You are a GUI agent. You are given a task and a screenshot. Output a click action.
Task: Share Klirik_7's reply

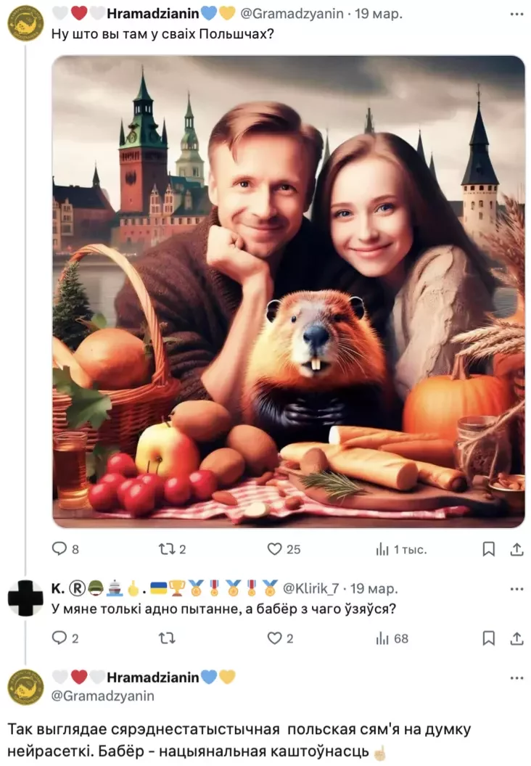(516, 638)
